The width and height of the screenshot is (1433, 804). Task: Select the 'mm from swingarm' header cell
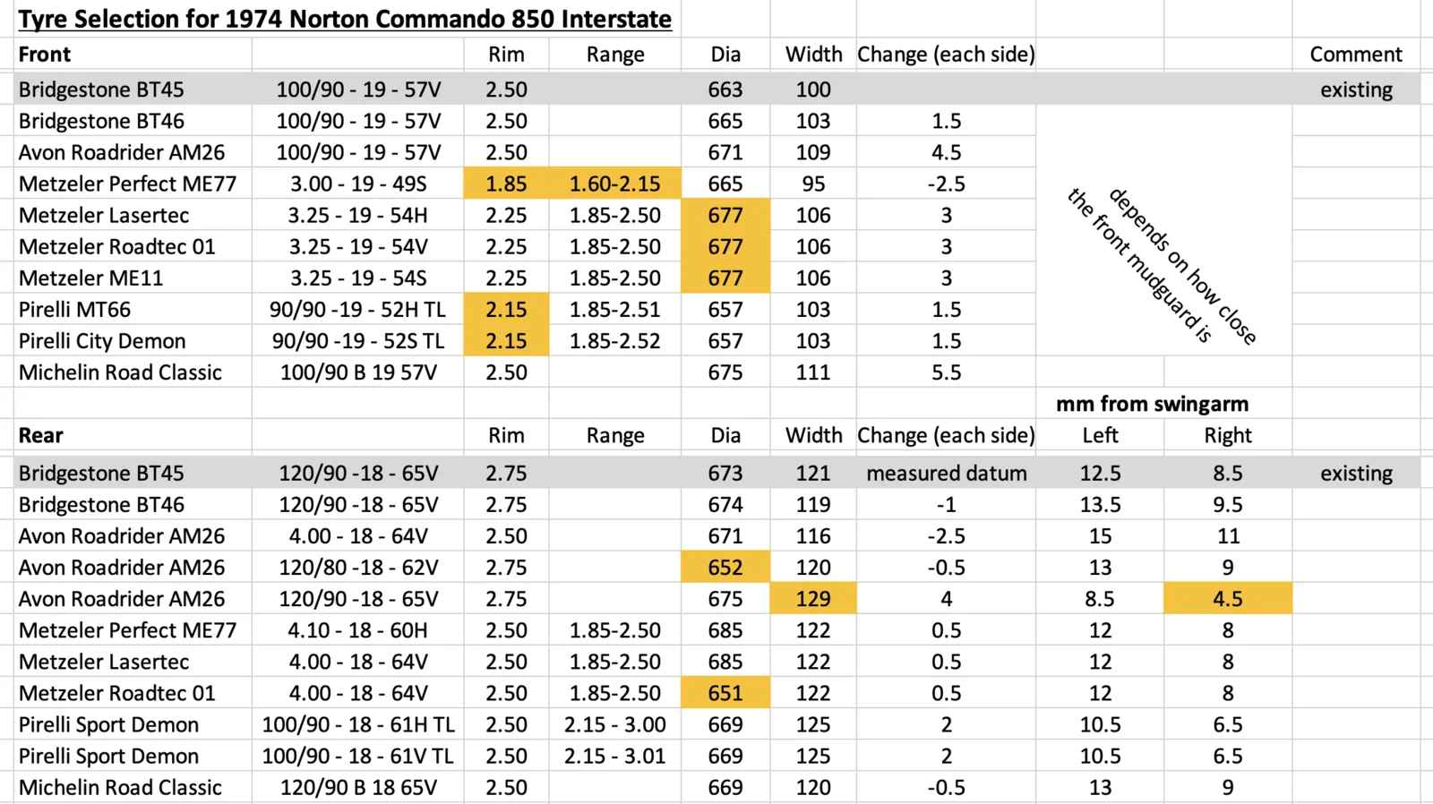click(1152, 404)
